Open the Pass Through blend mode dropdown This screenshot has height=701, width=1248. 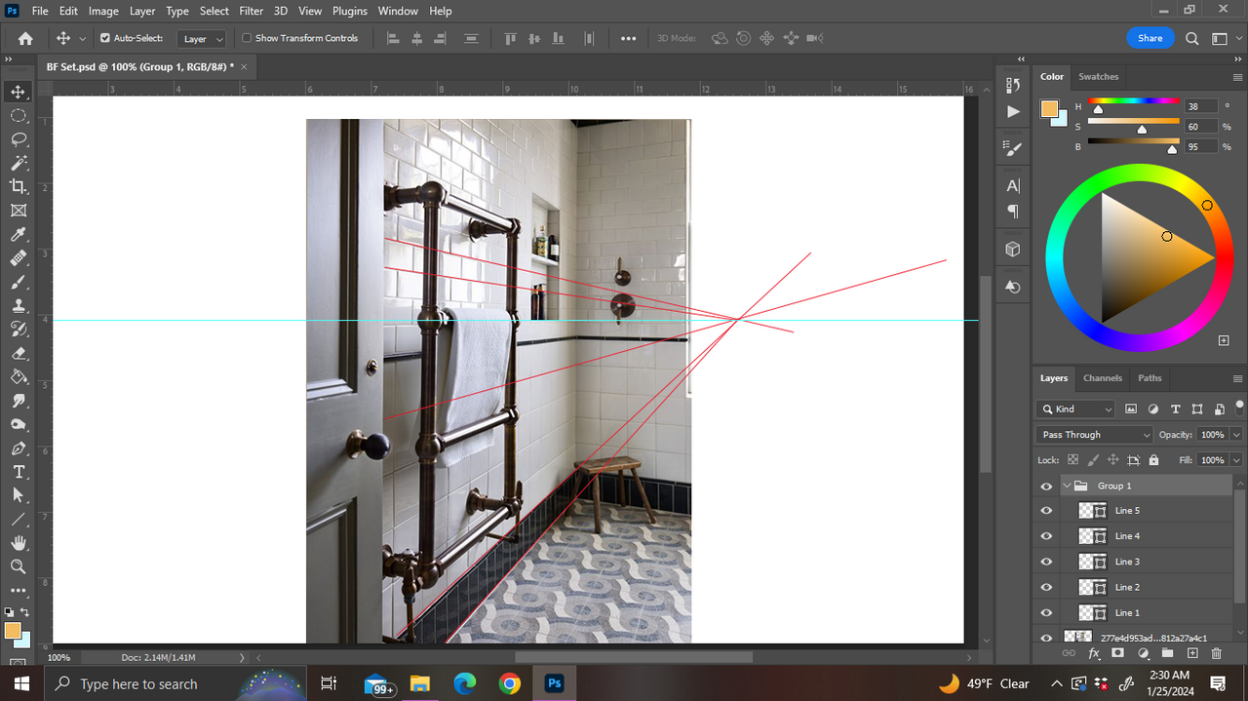(x=1094, y=435)
